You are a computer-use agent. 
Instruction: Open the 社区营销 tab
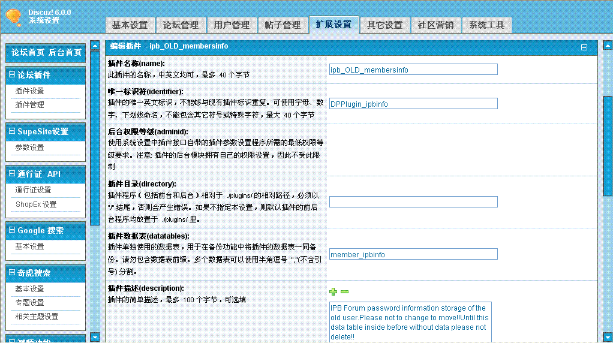click(435, 25)
